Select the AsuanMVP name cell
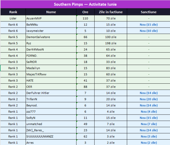Viewport: 170px width, 145px height. 51,18
